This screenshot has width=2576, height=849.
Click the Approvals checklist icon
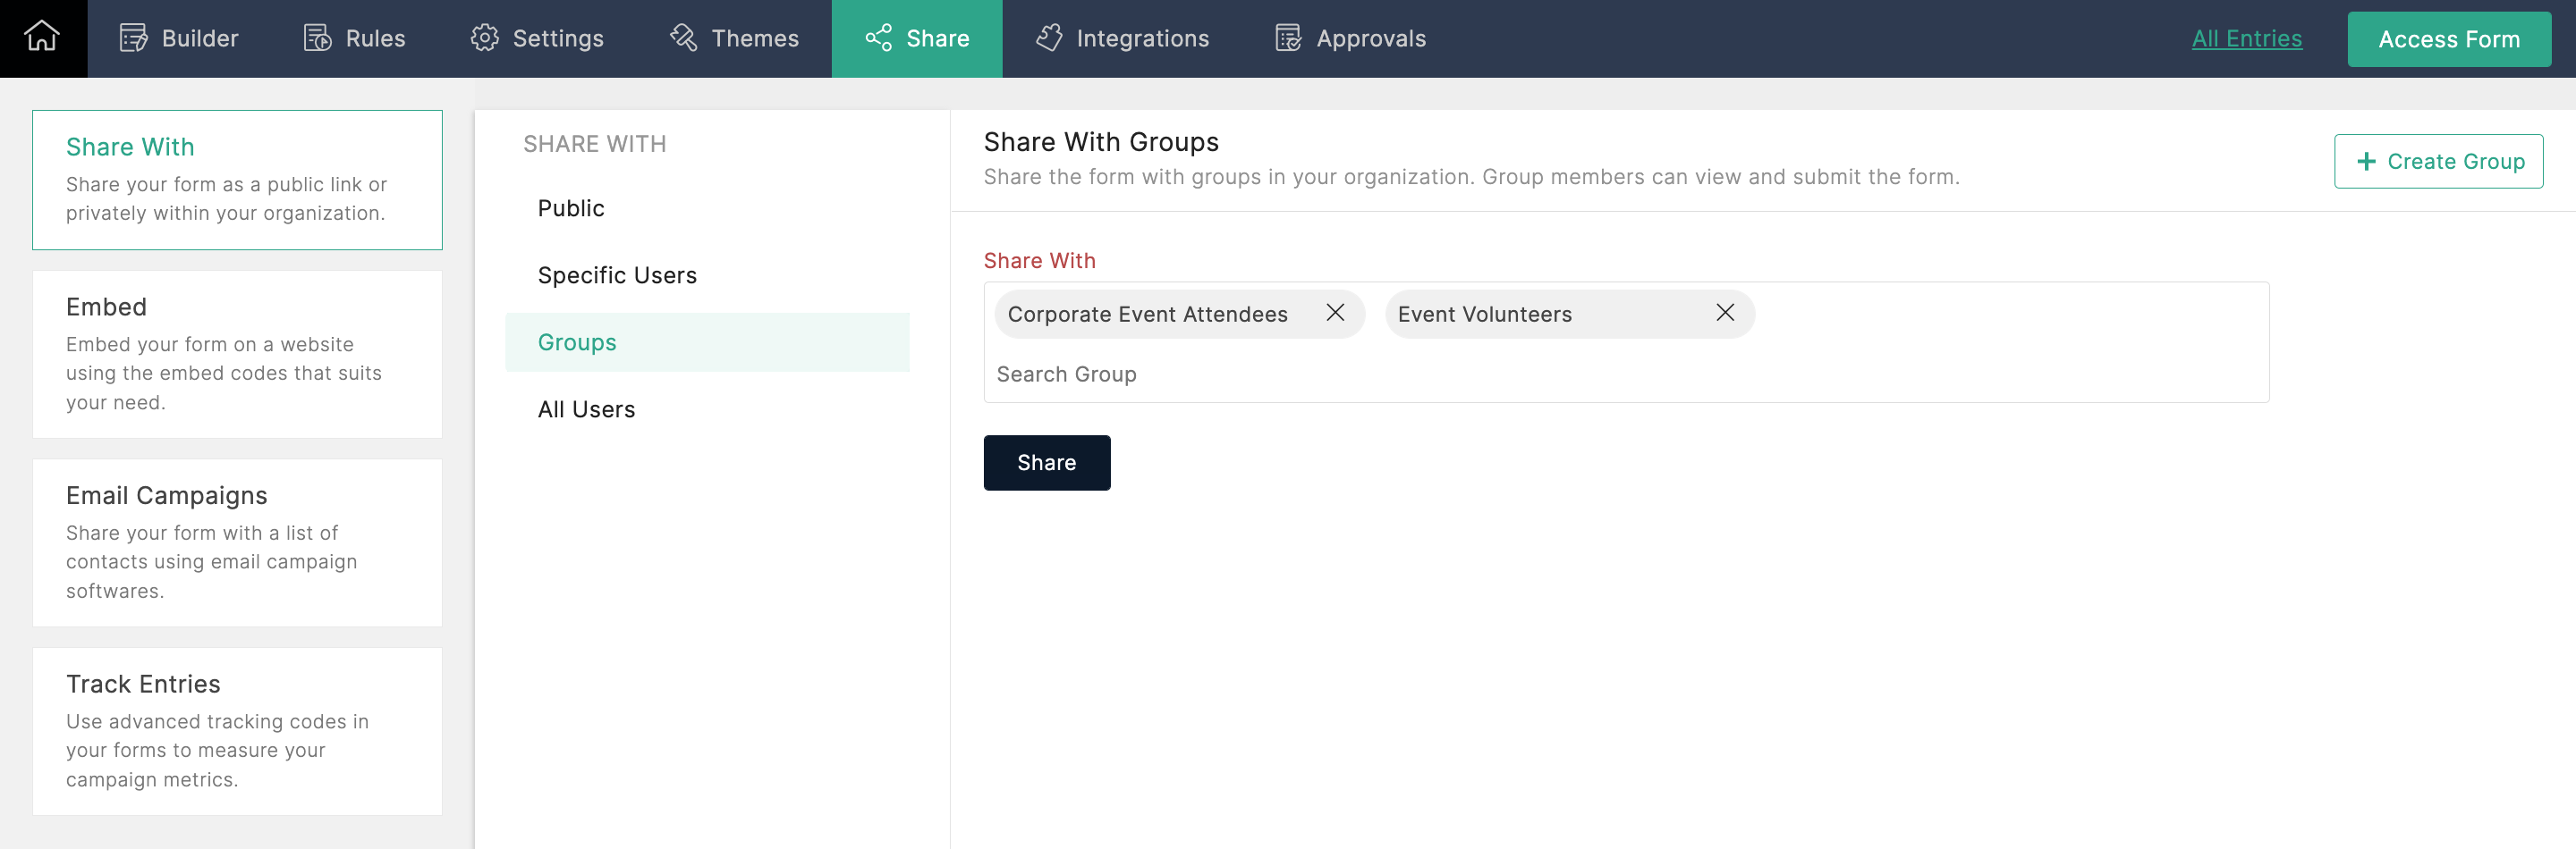coord(1289,38)
